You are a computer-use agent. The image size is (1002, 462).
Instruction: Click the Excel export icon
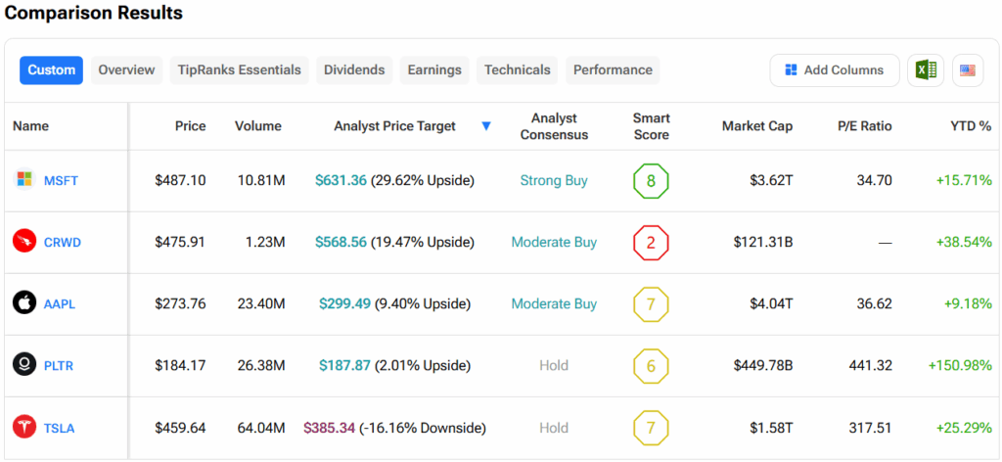926,70
